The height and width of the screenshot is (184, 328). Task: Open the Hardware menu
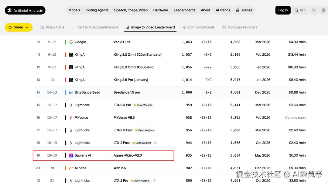click(x=161, y=10)
